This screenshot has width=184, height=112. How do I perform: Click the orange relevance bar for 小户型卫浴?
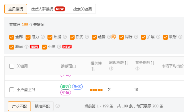click(96, 90)
